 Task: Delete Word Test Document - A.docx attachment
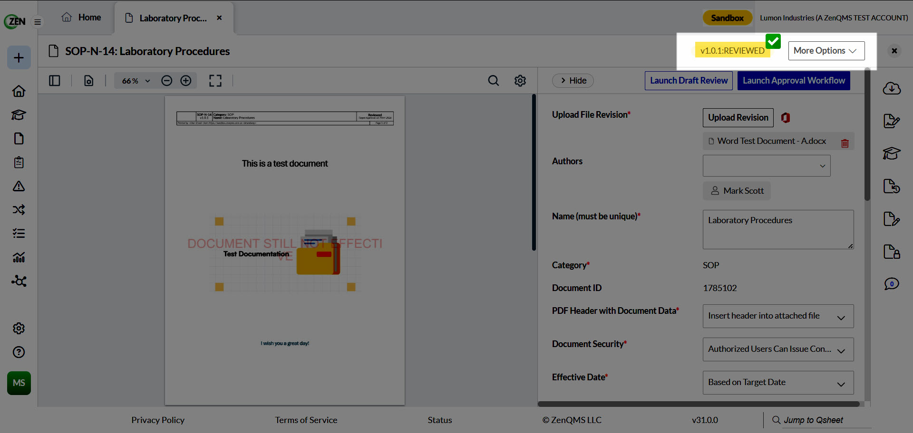click(845, 143)
